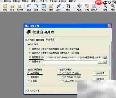Switch to the 输出设置 tab
The image size is (116, 98).
click(51, 40)
